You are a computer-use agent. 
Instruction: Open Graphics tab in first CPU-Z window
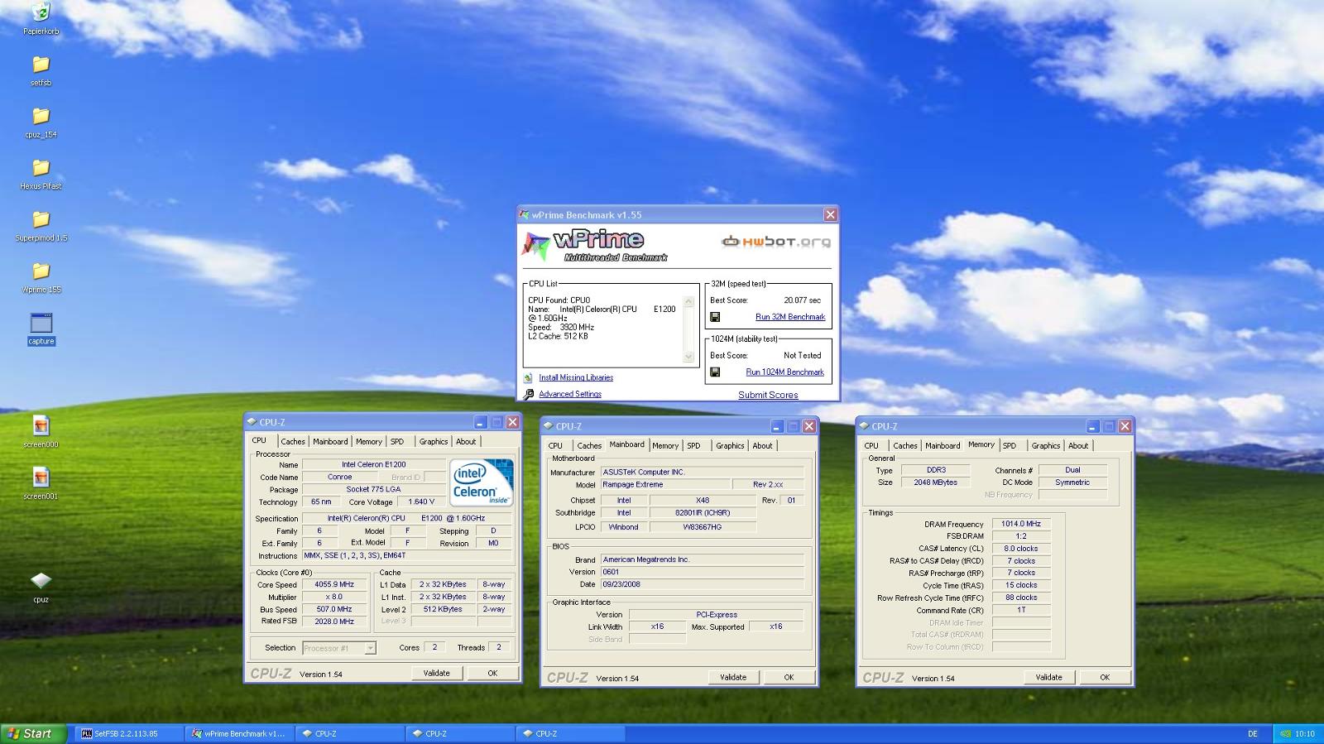(433, 442)
